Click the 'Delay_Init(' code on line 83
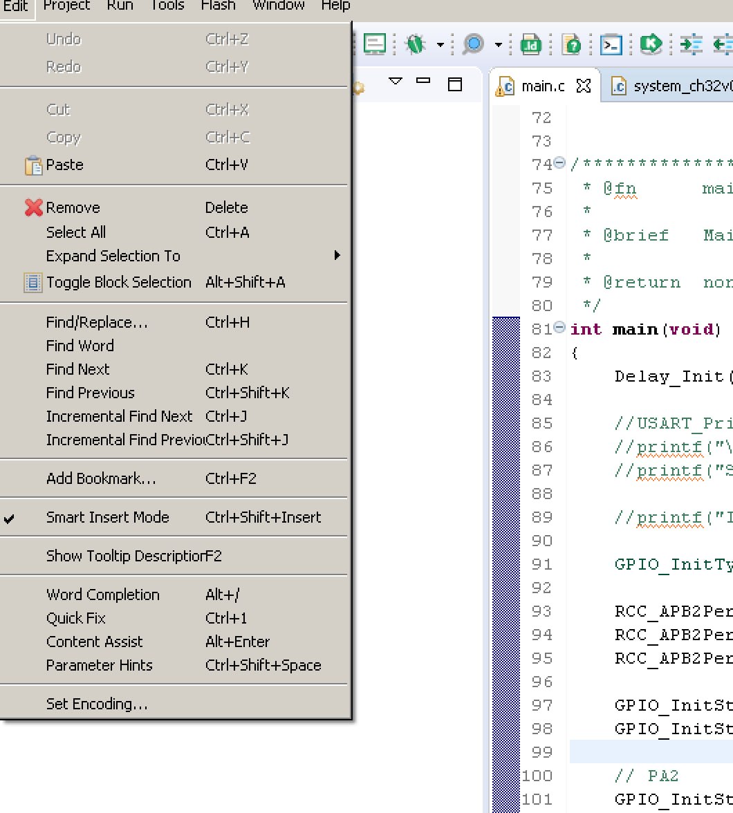 click(674, 377)
